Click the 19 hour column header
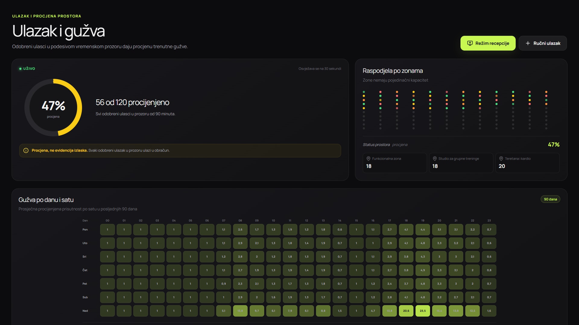 coord(423,221)
